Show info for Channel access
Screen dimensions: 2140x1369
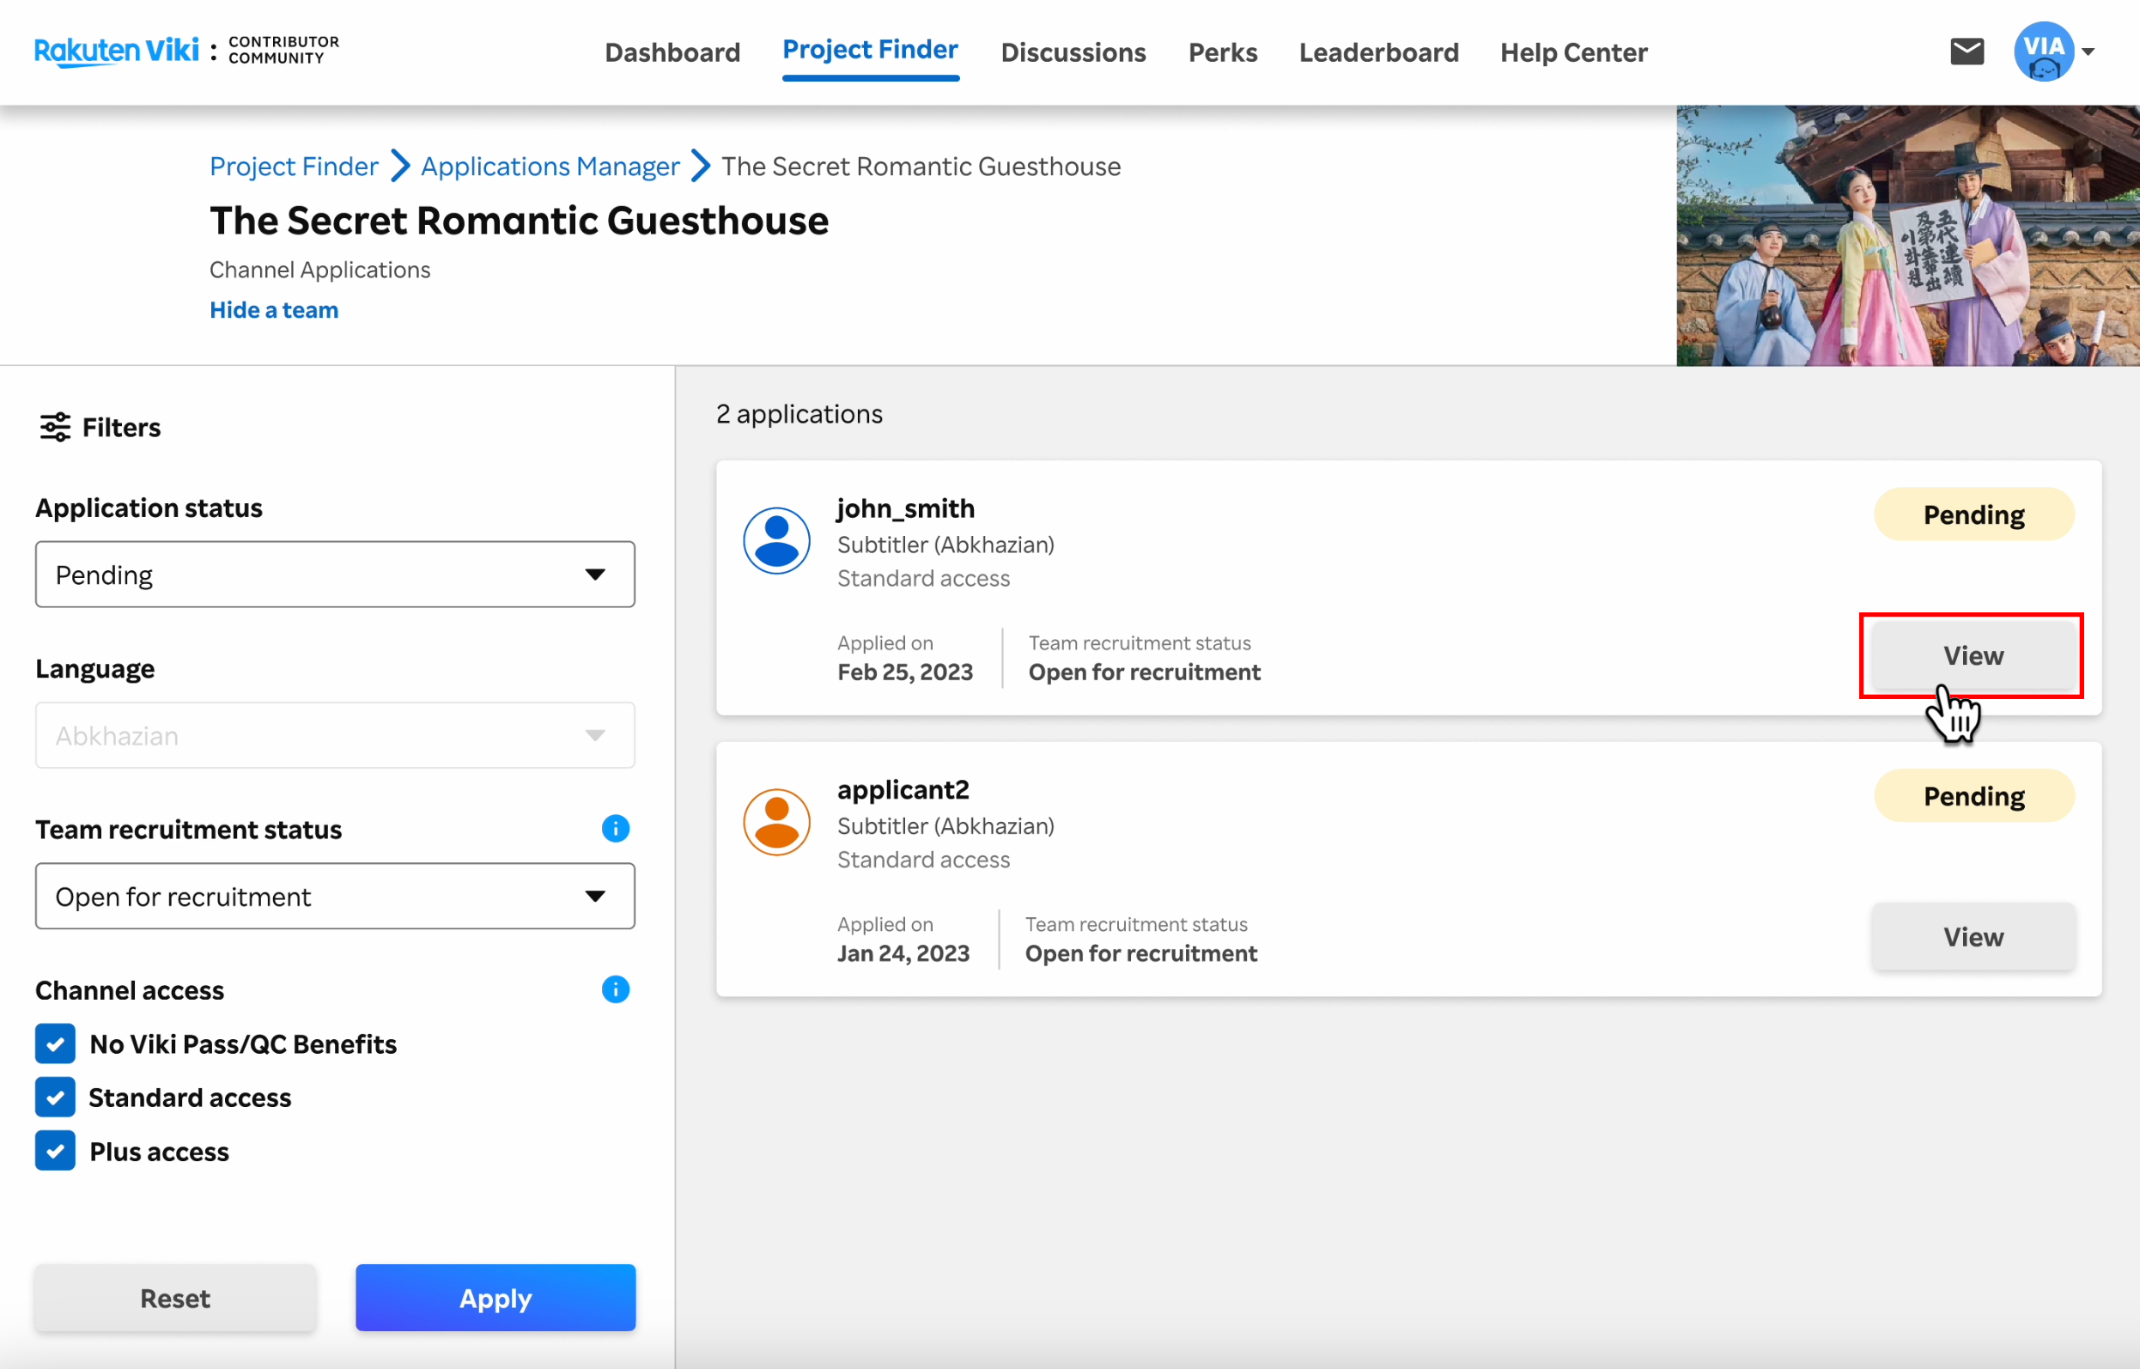[x=615, y=989]
